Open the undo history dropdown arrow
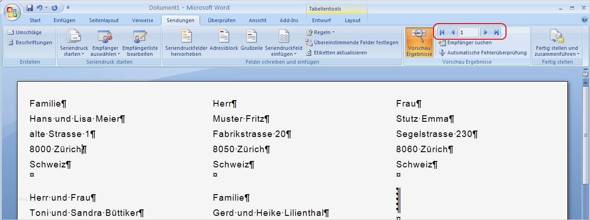The height and width of the screenshot is (220, 590). [x=46, y=8]
